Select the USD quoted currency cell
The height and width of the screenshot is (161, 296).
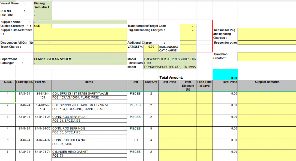[x=43, y=26]
